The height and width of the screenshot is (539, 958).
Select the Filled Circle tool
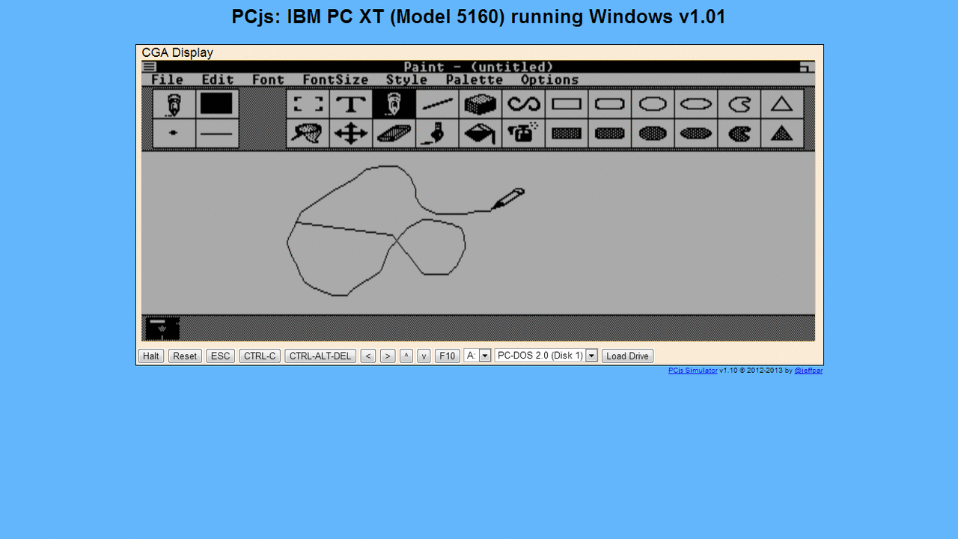pos(653,133)
